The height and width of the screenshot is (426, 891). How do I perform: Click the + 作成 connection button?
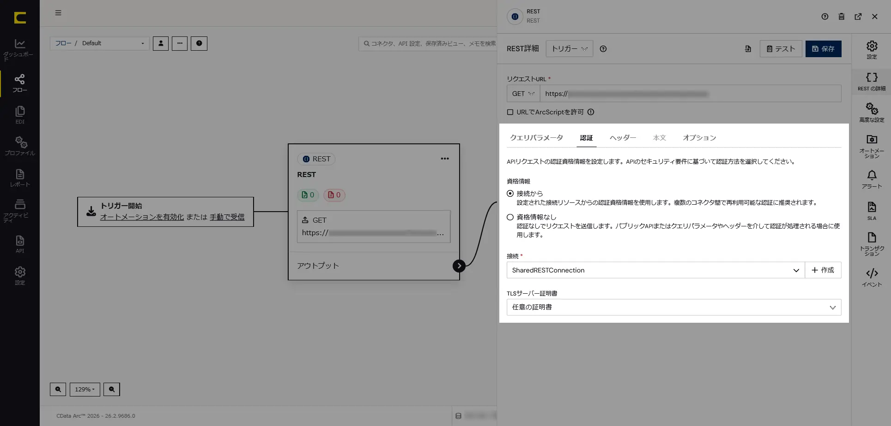(x=823, y=270)
